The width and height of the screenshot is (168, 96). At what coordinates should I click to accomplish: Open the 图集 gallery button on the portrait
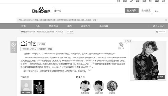click(x=161, y=77)
